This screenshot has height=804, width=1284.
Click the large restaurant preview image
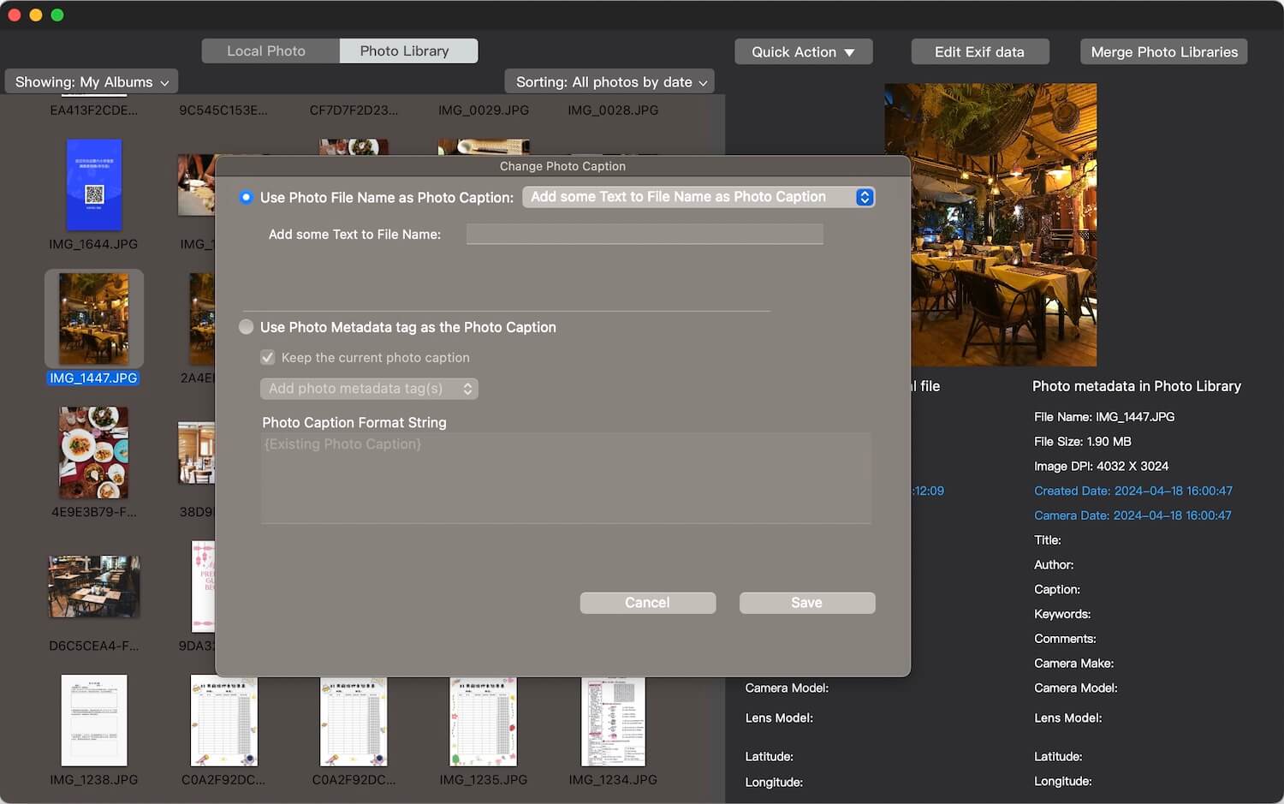(990, 224)
